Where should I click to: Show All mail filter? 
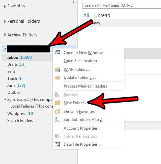pyautogui.click(x=86, y=15)
